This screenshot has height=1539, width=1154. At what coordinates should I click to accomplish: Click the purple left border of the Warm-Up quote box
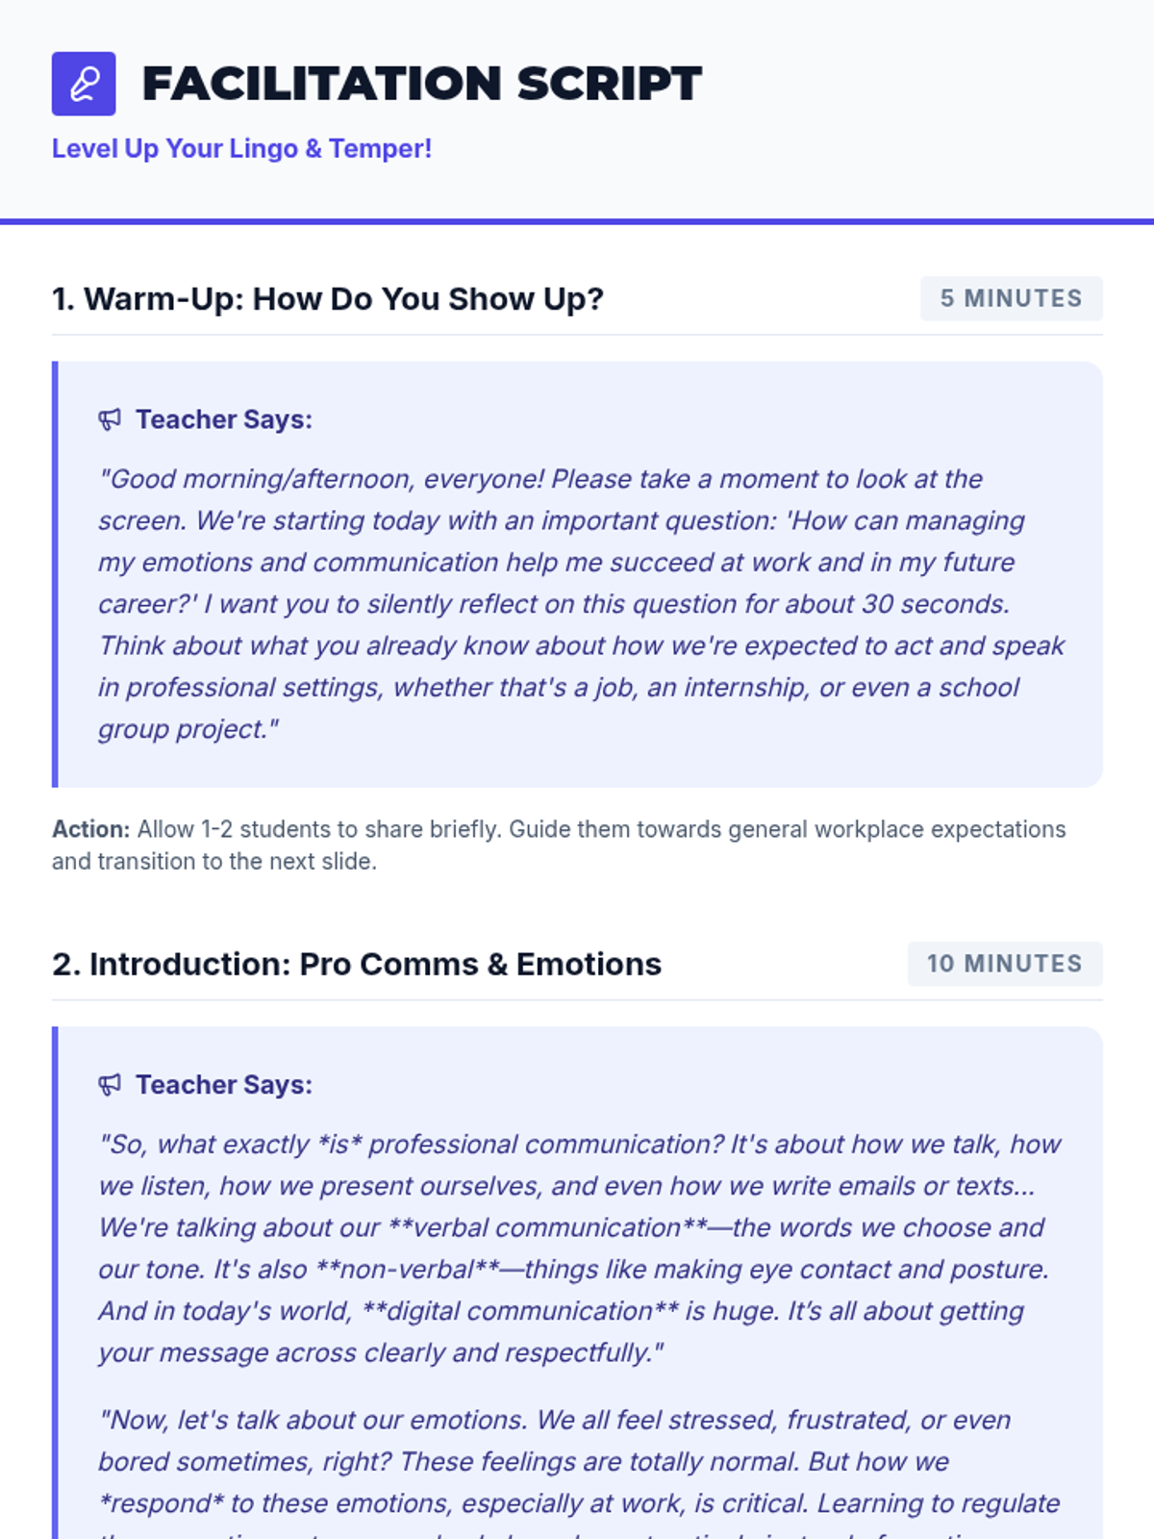coord(55,574)
